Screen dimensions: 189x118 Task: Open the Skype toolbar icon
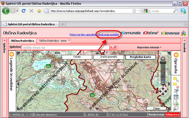point(183,11)
